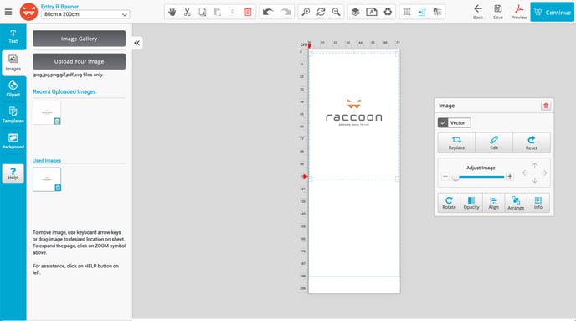Click the Continue cart button
The width and height of the screenshot is (576, 321).
point(552,12)
